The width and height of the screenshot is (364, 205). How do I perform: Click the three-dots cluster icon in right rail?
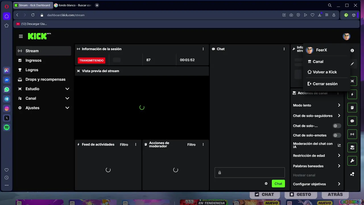352,174
